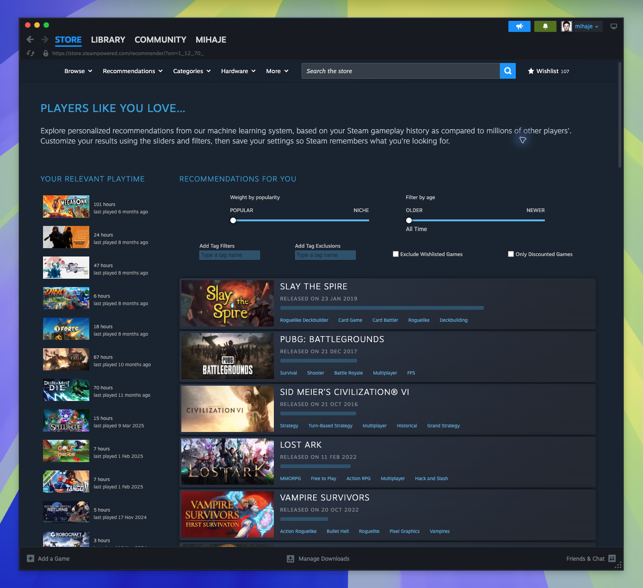
Task: Click the Add a Game plus icon
Action: coord(31,558)
